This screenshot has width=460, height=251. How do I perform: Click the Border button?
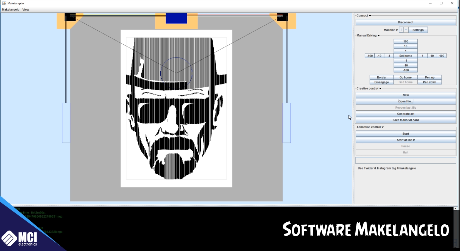pos(381,77)
